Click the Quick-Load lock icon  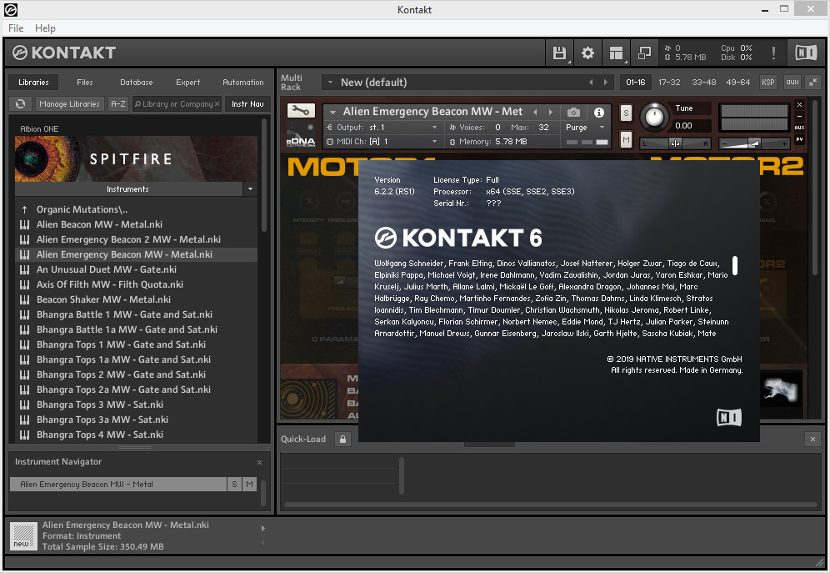click(342, 439)
